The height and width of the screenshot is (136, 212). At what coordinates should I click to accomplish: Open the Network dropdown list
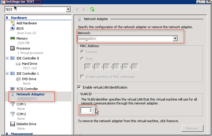tap(175, 39)
